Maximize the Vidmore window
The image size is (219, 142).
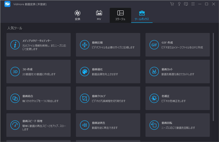pos(207,4)
